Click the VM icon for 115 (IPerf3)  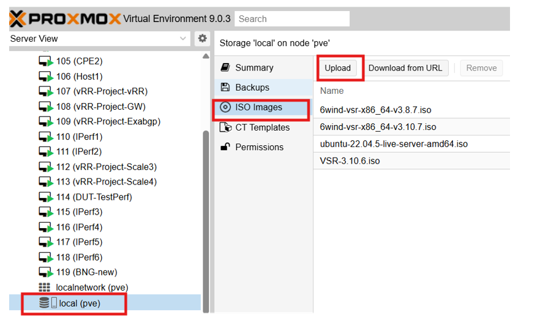click(46, 212)
